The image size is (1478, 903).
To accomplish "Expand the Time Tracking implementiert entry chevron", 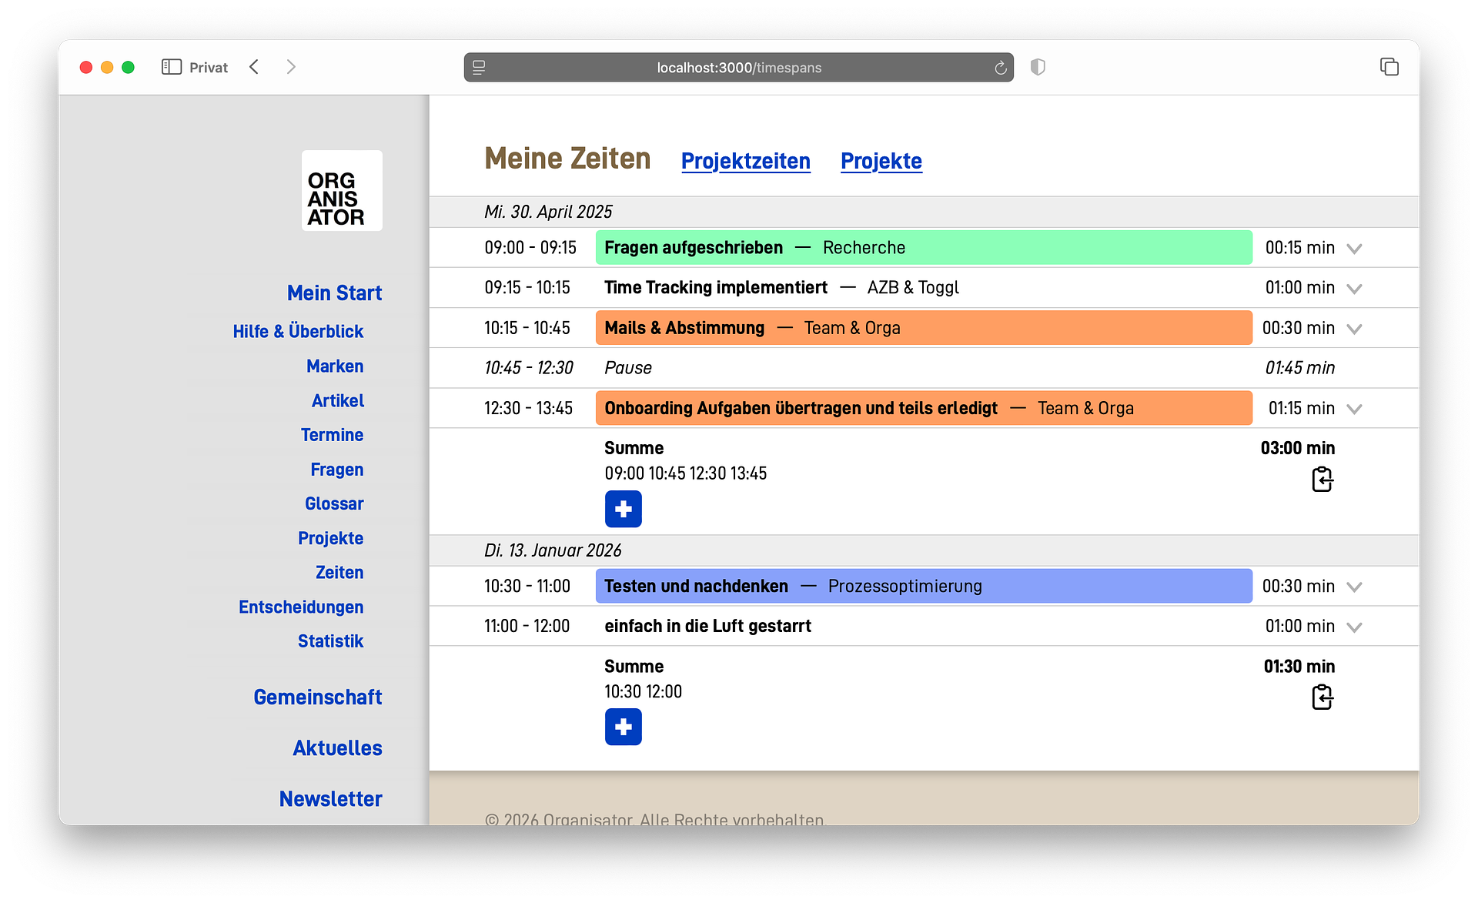I will point(1354,289).
